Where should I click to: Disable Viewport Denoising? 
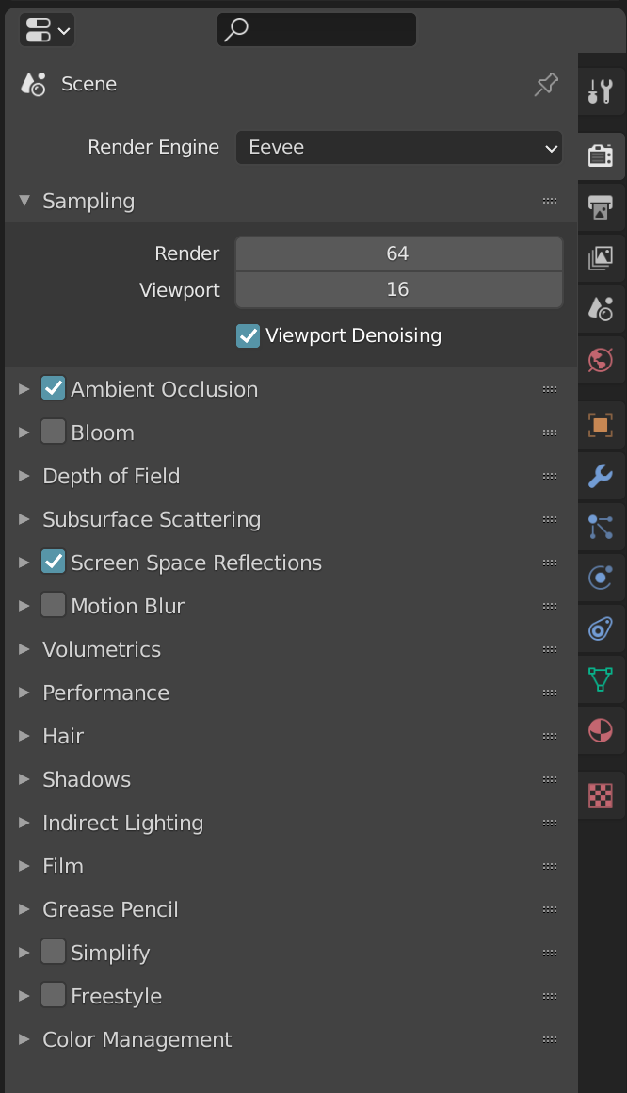(x=248, y=335)
